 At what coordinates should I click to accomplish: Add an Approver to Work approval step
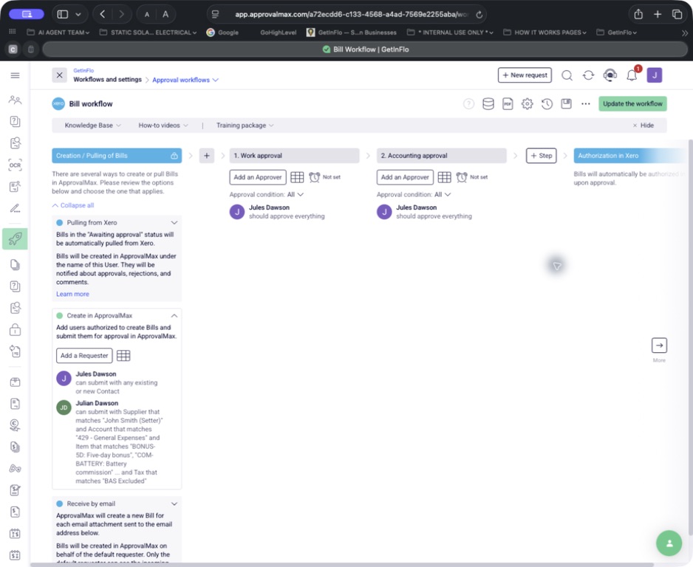click(258, 177)
